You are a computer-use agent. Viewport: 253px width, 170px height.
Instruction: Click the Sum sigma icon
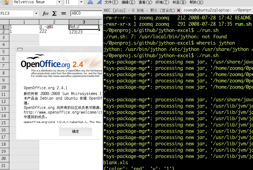point(54,13)
